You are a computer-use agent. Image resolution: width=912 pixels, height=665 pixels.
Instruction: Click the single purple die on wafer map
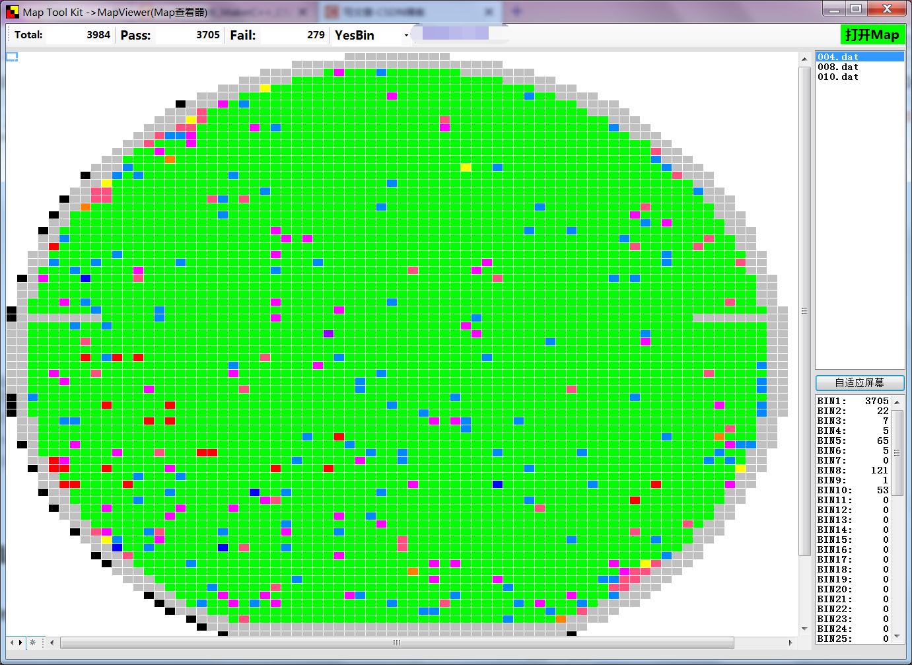[328, 333]
